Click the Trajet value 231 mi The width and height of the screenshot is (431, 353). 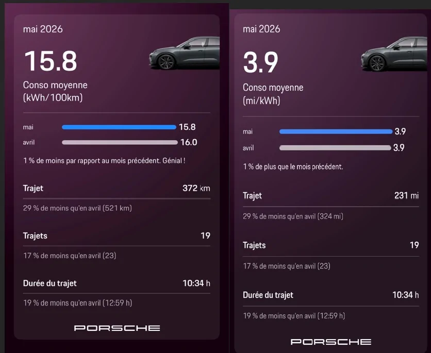tap(407, 196)
